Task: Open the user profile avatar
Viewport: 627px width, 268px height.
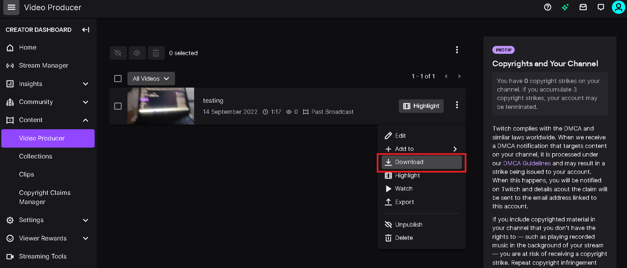Action: 618,7
